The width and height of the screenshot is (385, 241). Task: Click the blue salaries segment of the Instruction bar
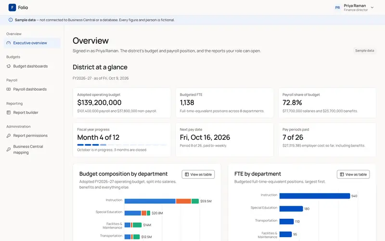[150, 201]
